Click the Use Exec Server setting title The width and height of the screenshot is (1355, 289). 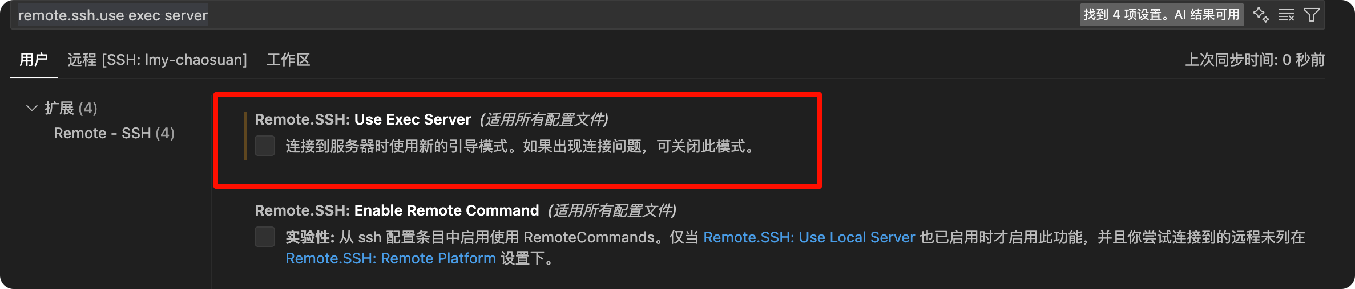click(363, 119)
